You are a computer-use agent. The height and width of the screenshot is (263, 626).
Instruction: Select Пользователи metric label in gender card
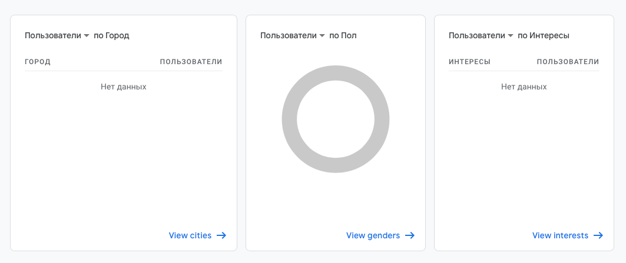pyautogui.click(x=288, y=35)
